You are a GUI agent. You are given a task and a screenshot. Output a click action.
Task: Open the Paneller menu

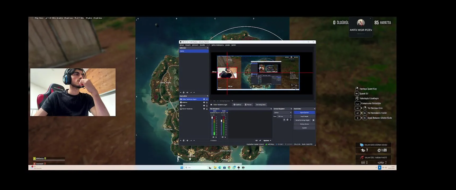(203, 45)
